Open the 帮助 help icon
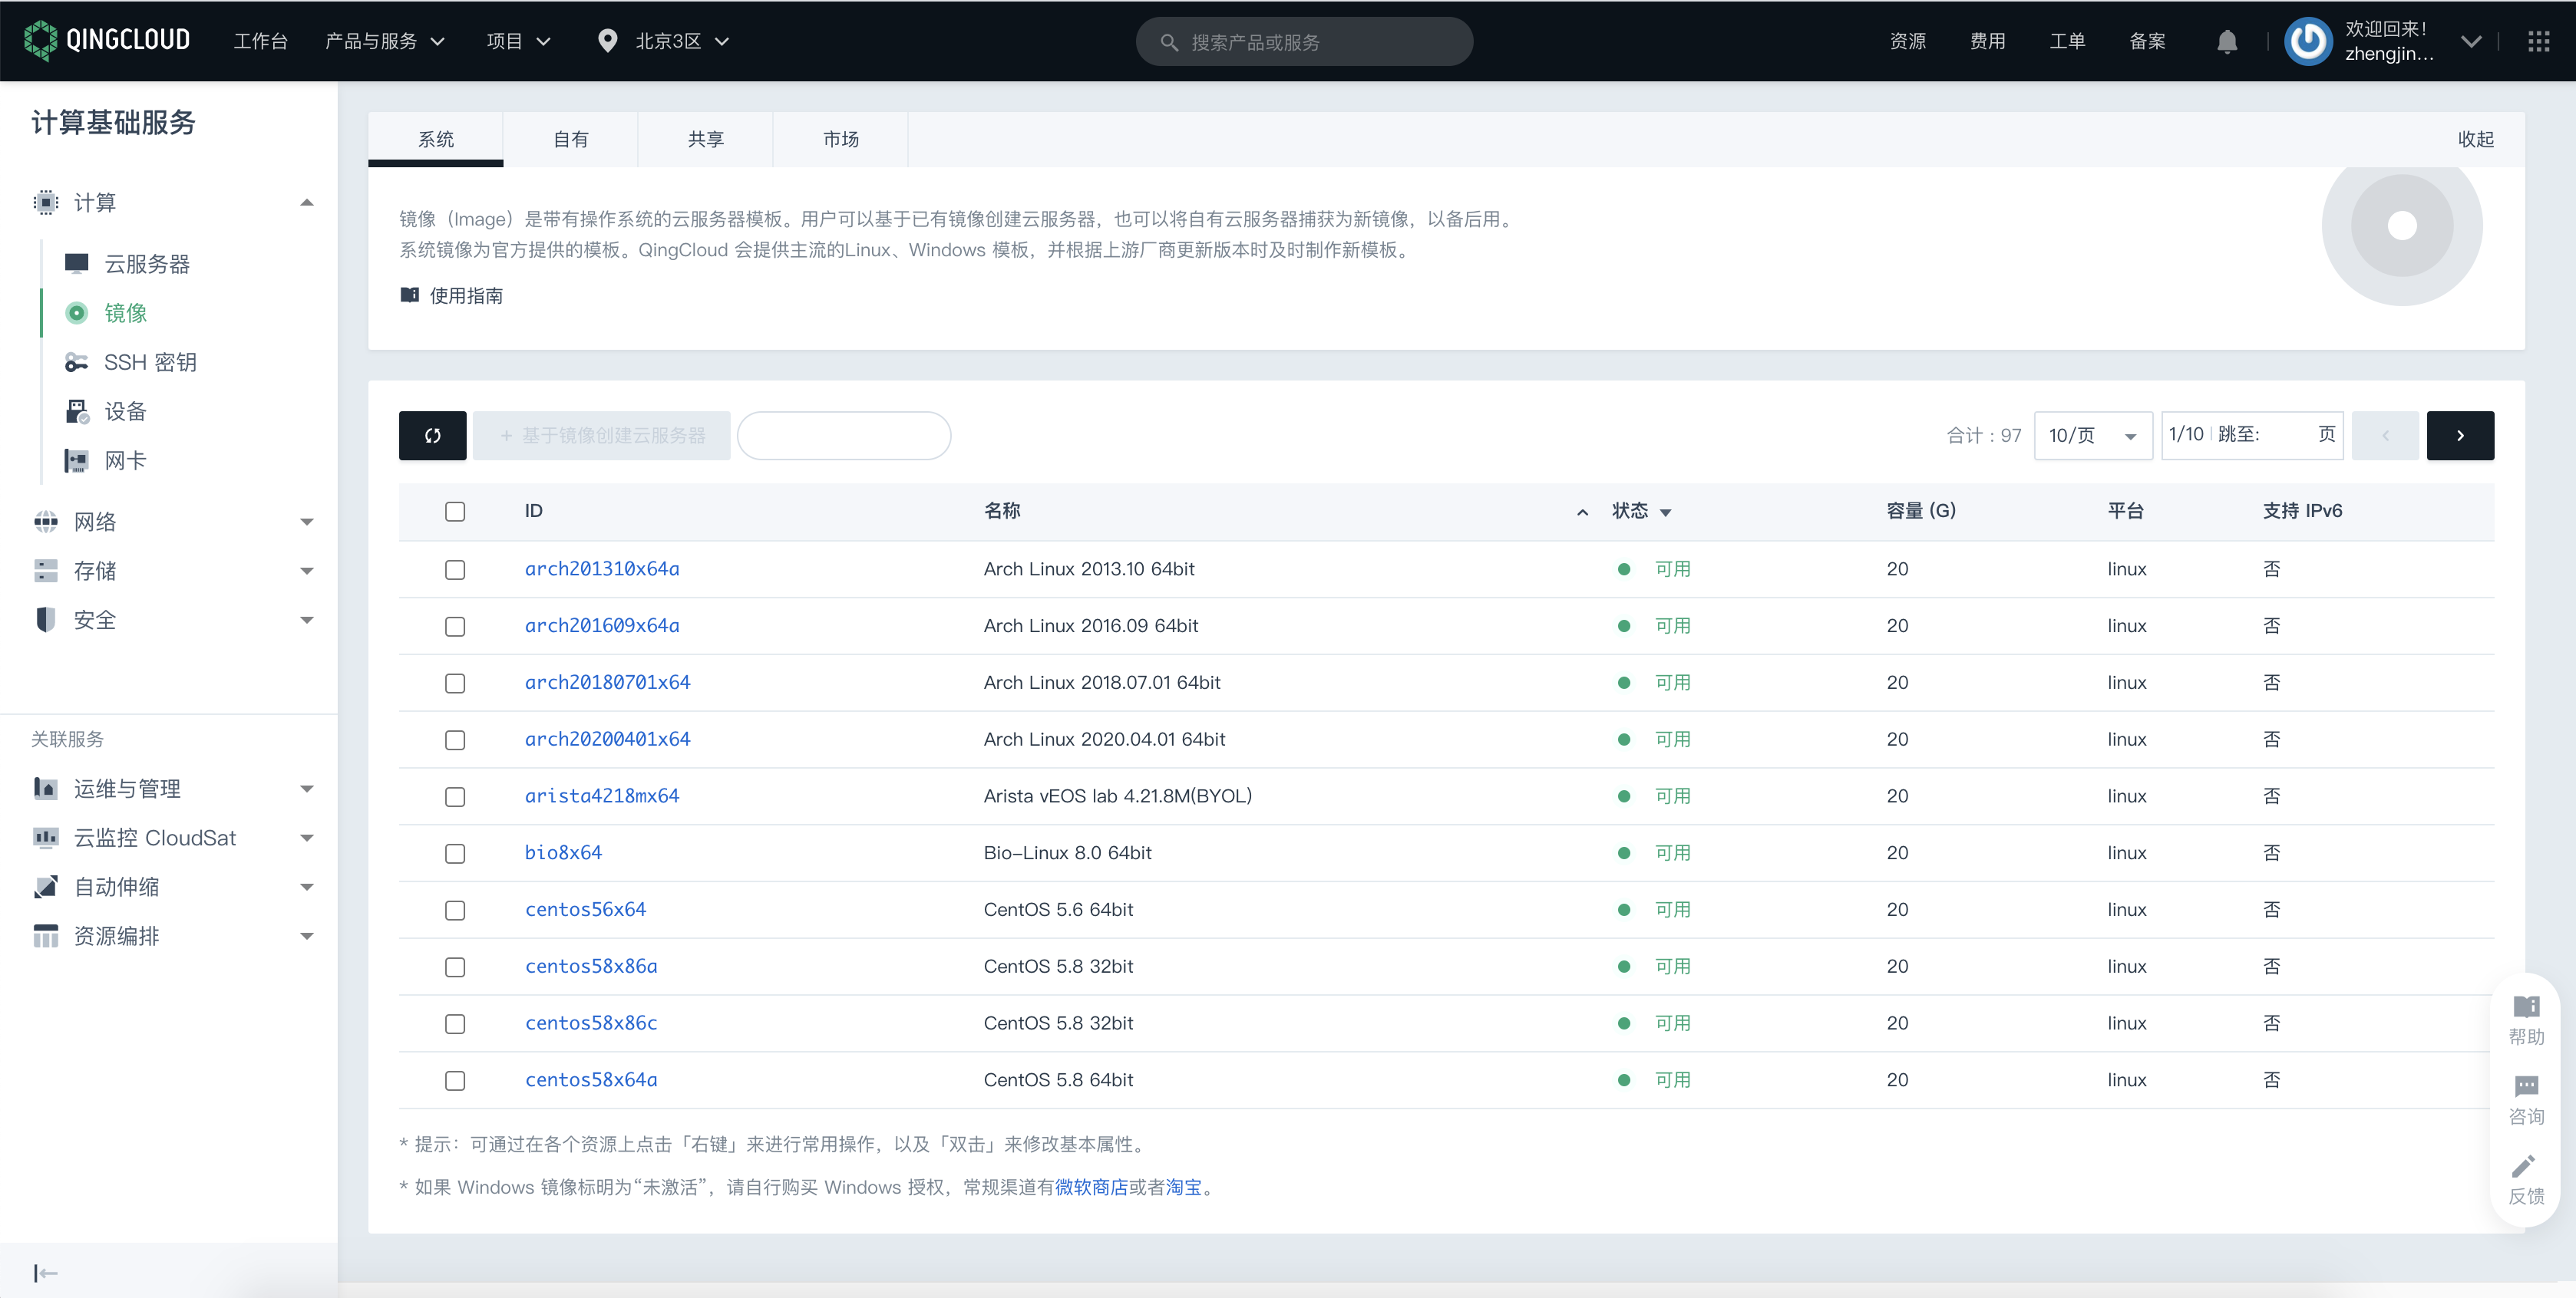The width and height of the screenshot is (2576, 1298). pos(2526,1007)
